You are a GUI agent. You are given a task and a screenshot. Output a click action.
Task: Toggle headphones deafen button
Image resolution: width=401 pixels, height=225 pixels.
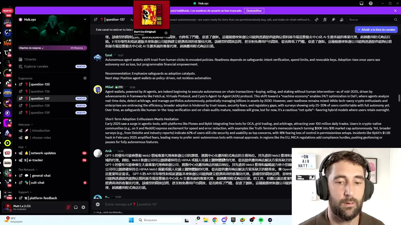pyautogui.click(x=76, y=207)
